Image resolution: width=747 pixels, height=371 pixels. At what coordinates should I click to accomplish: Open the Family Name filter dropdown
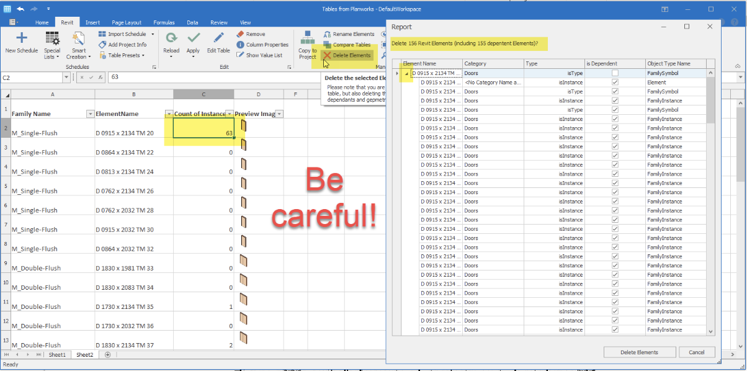[90, 114]
